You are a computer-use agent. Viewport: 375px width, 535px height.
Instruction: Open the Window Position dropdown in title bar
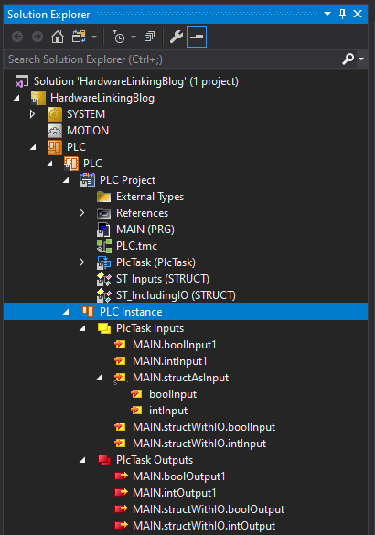point(327,14)
